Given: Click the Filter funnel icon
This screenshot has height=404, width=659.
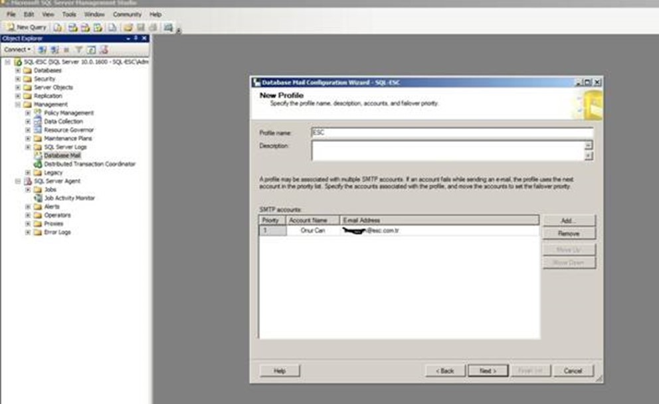Looking at the screenshot, I should (78, 50).
